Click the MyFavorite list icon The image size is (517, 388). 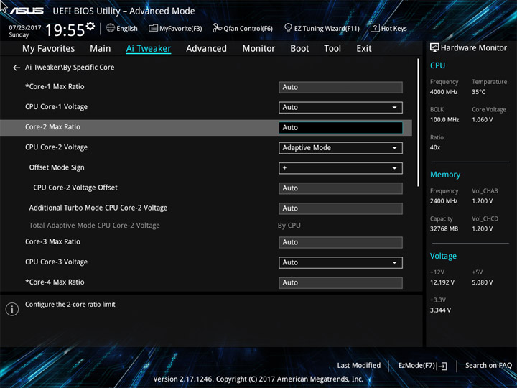(153, 28)
